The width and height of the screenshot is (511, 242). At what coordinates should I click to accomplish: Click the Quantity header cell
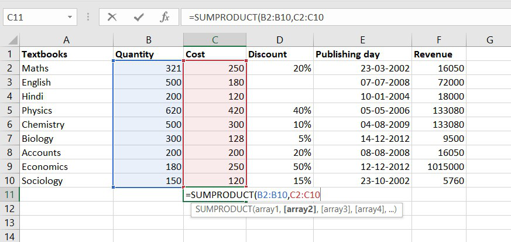[148, 54]
